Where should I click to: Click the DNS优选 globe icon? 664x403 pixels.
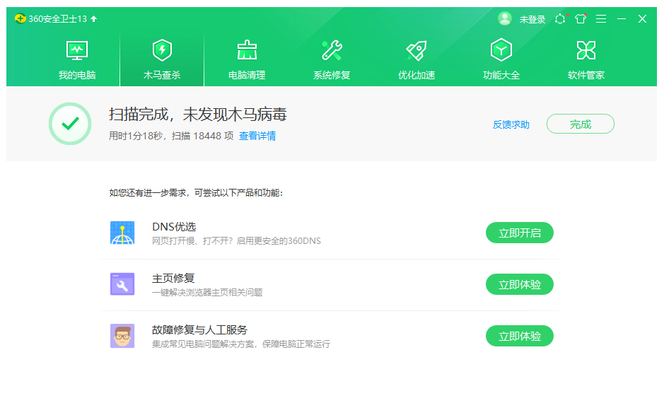pos(122,233)
